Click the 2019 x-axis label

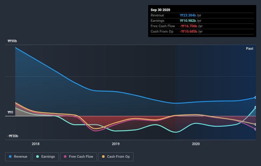pos(116,144)
